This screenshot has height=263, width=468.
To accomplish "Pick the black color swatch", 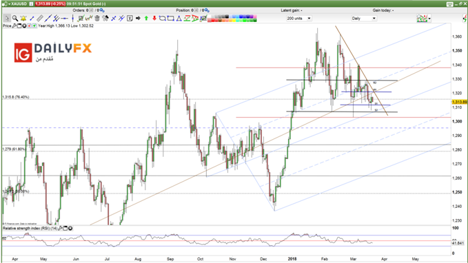I will (227, 17).
